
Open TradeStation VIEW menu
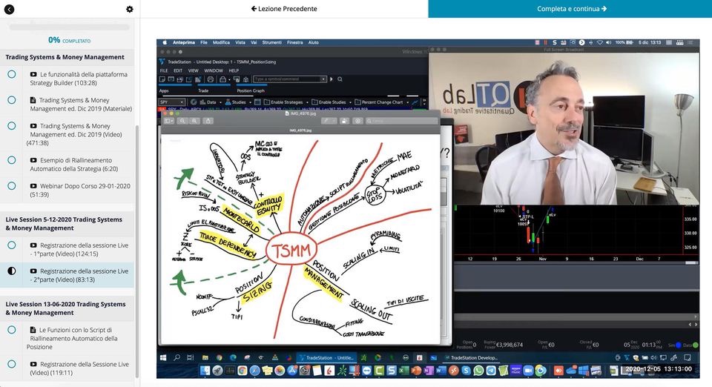click(194, 70)
